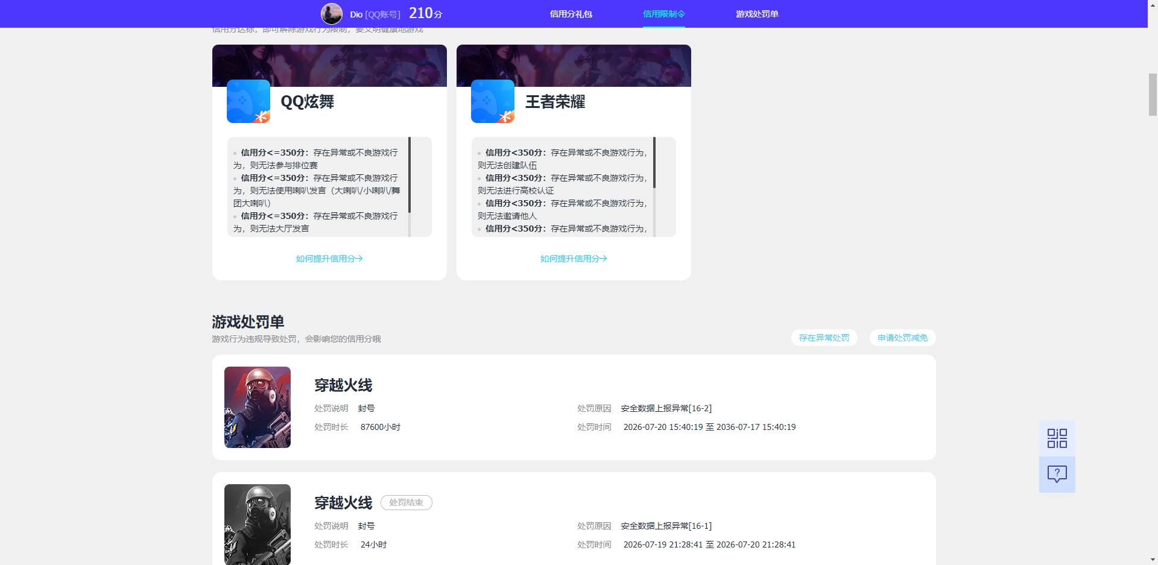Image resolution: width=1158 pixels, height=565 pixels.
Task: Click 安全数据上报异常[16-1] reason text
Action: pyautogui.click(x=666, y=526)
